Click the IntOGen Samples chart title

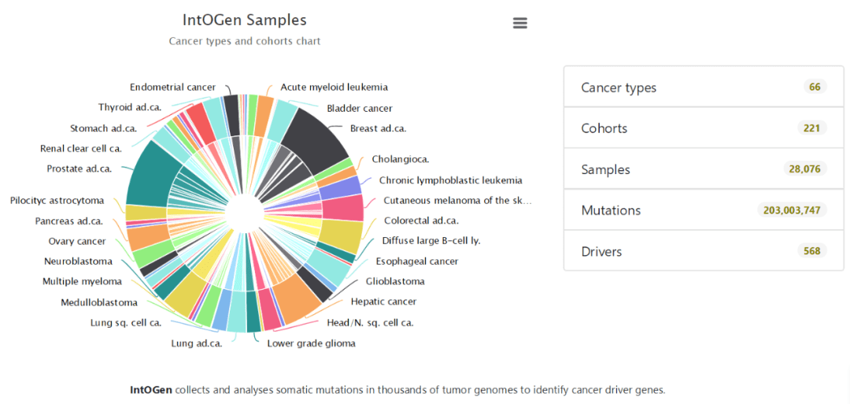(245, 20)
